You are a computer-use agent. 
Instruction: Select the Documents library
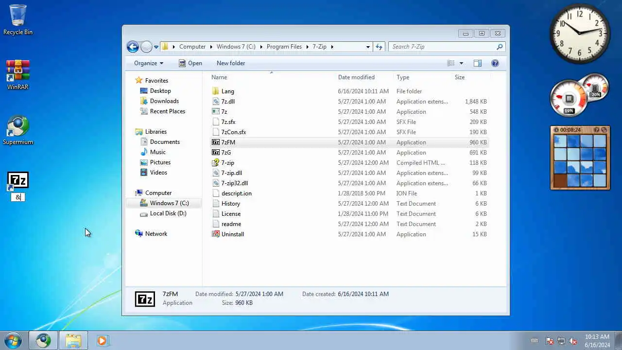(165, 142)
